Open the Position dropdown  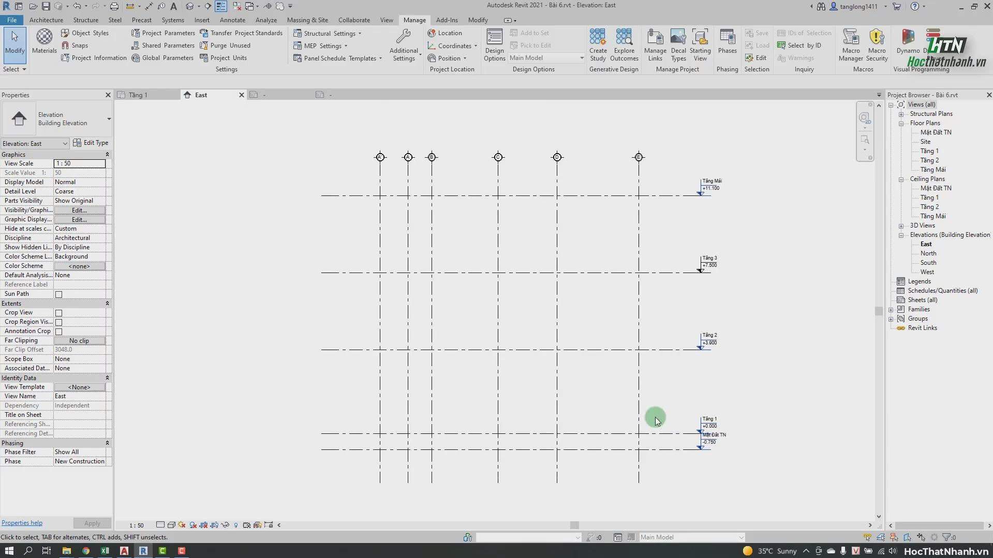[x=447, y=58]
